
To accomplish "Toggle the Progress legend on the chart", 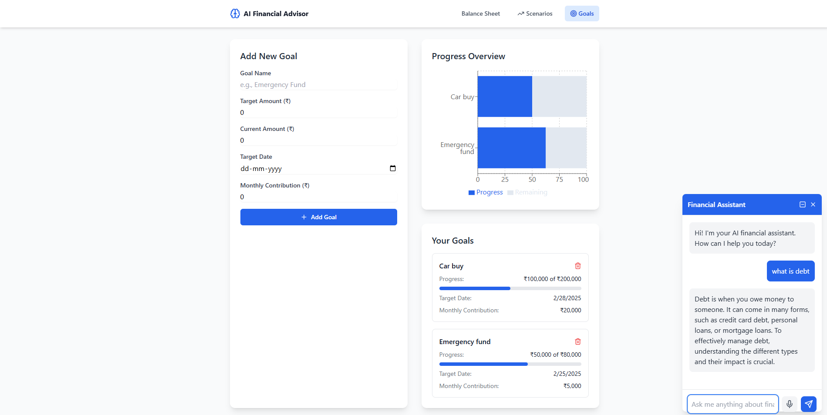I will click(x=485, y=192).
